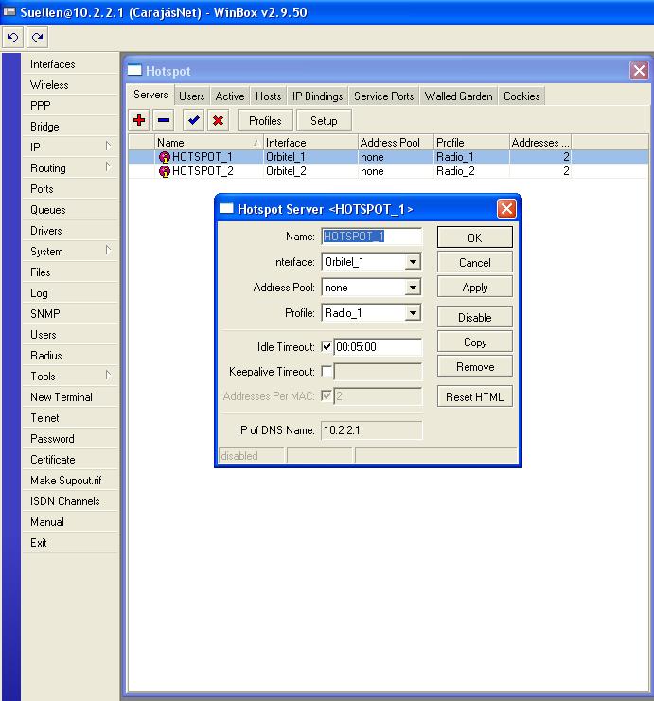Click the Cancel button
Screen dimensions: 654x701
click(x=474, y=262)
